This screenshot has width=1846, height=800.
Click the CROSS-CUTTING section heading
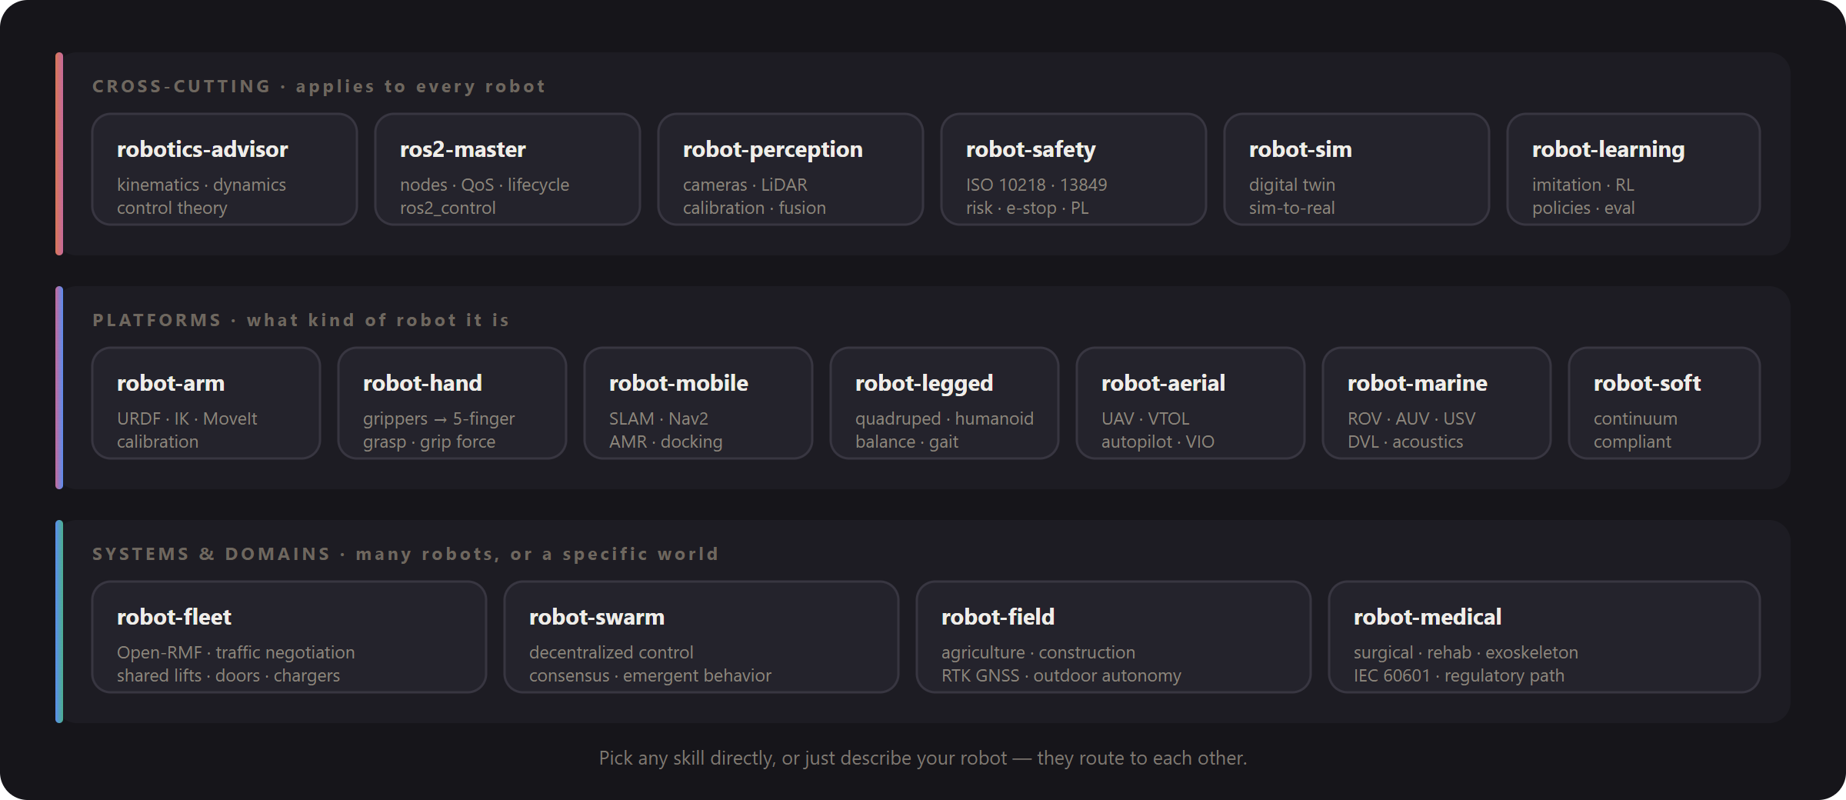319,86
